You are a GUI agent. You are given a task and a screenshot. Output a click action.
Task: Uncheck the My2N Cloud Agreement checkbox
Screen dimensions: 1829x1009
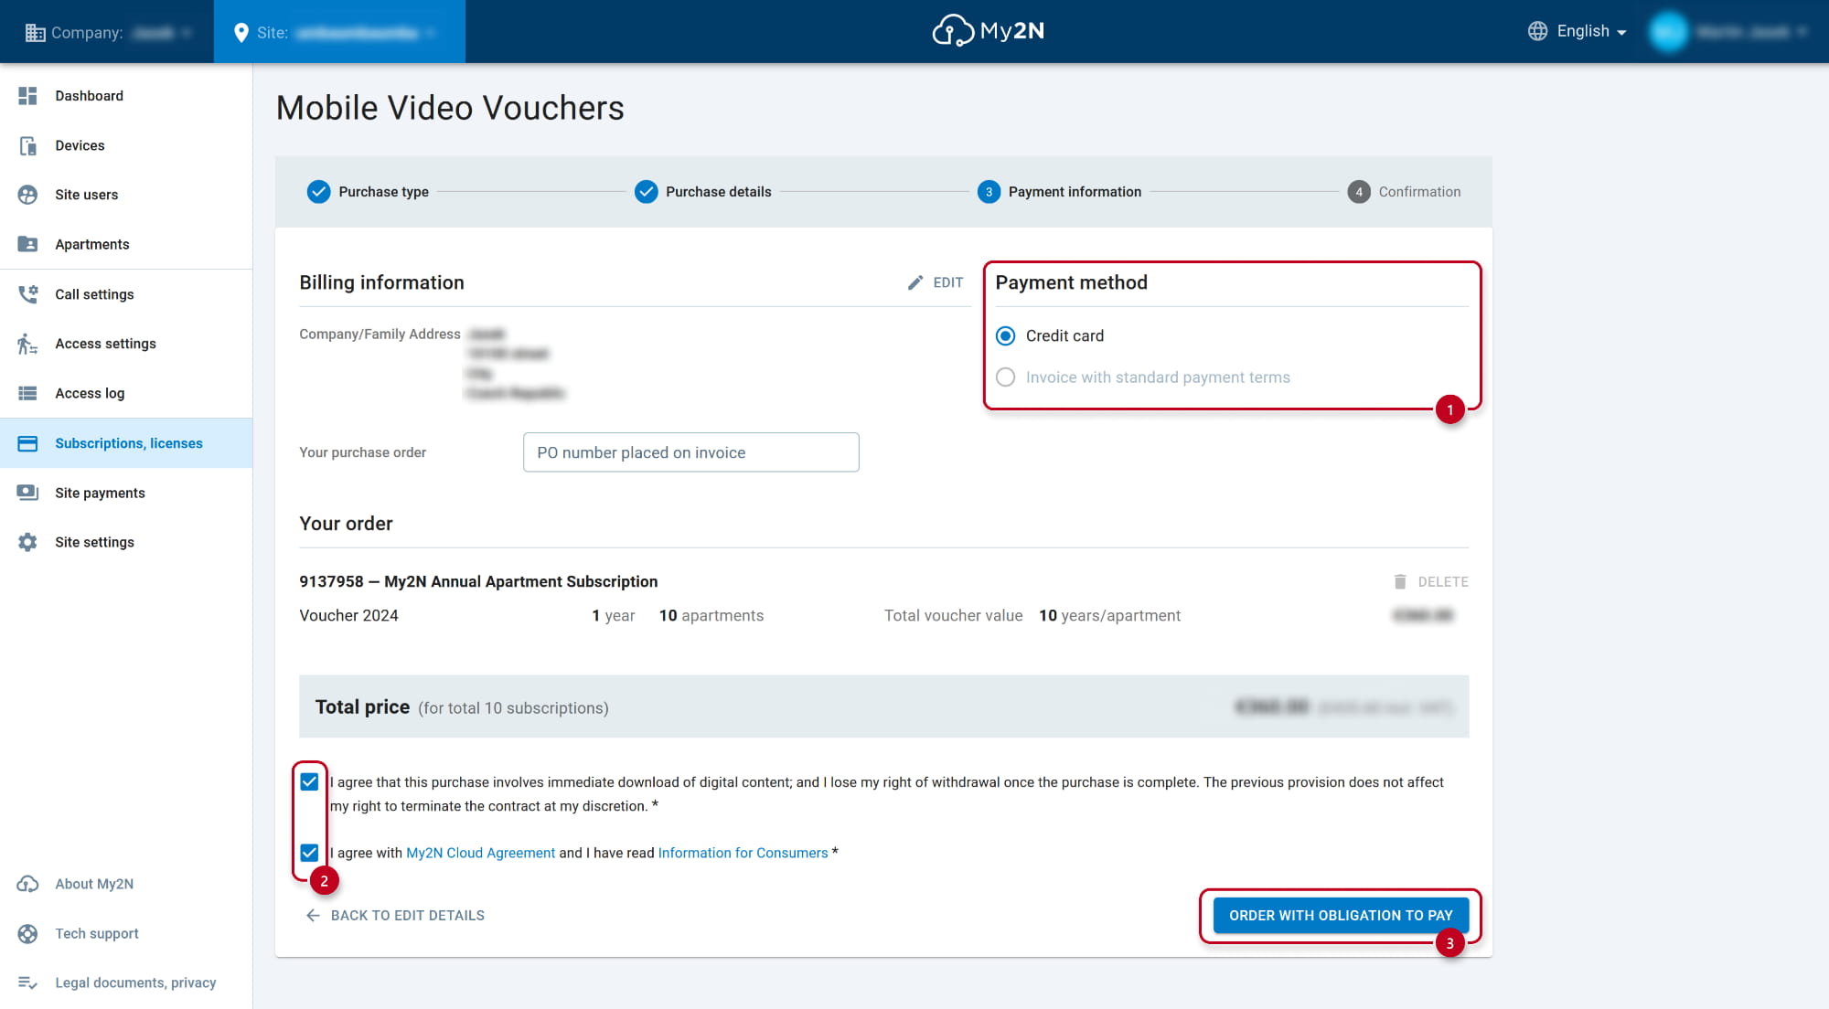309,853
